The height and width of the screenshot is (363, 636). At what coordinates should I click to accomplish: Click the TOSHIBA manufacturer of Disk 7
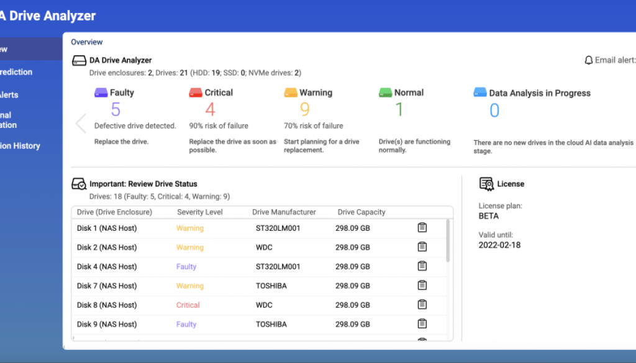click(271, 286)
